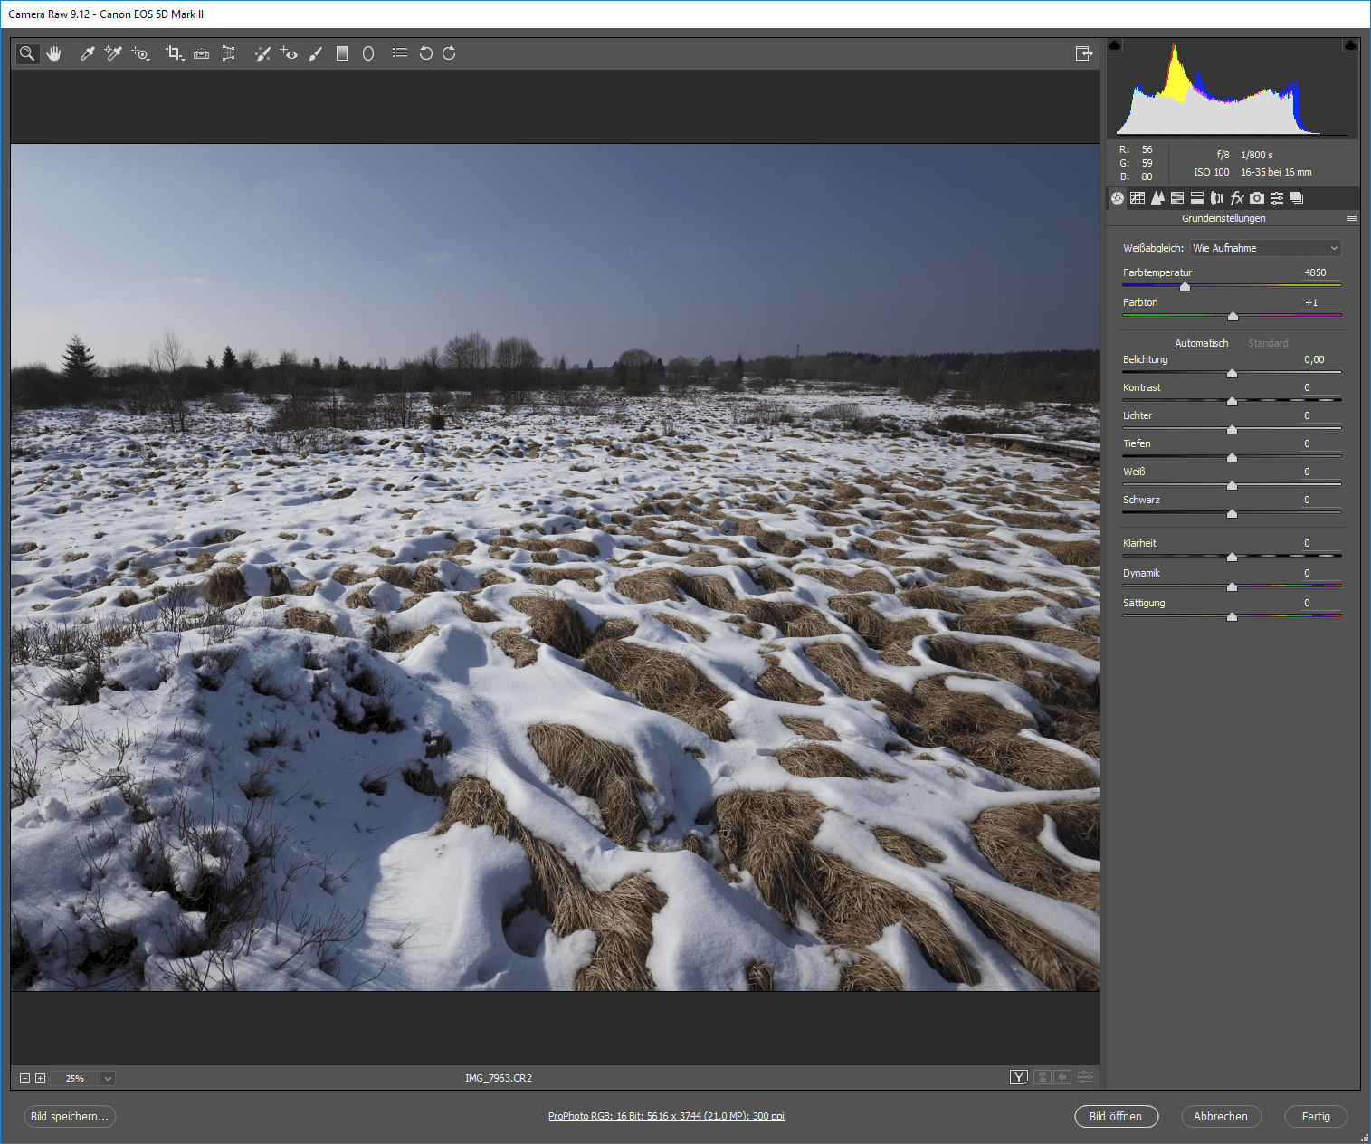Toggle shadow clipping warning in histogram
1371x1144 pixels.
[1115, 44]
